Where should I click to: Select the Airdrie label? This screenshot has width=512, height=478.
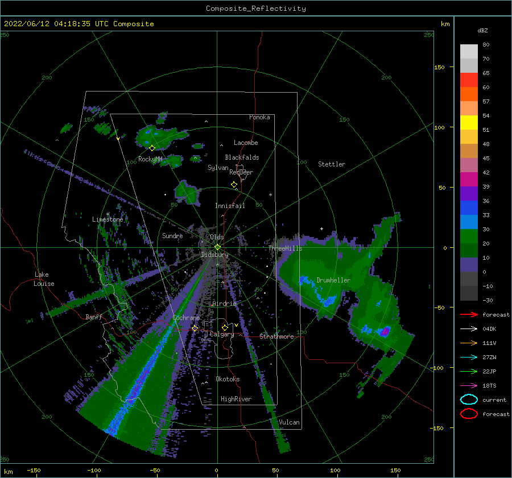point(224,304)
